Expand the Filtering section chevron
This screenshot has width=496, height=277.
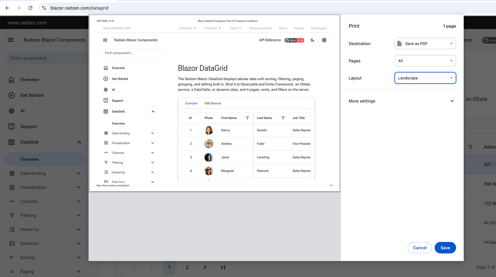79,215
